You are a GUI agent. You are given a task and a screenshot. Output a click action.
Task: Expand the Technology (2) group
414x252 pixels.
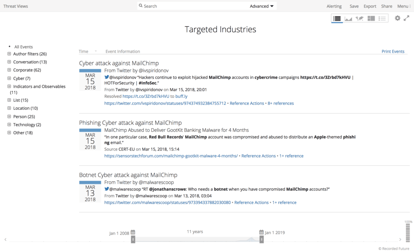tap(9, 125)
